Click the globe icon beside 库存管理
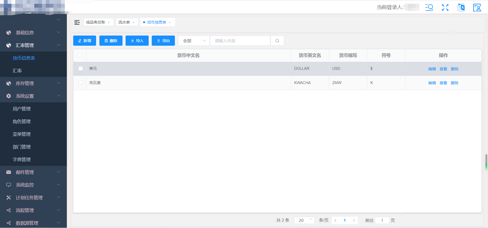The height and width of the screenshot is (228, 488). 9,83
